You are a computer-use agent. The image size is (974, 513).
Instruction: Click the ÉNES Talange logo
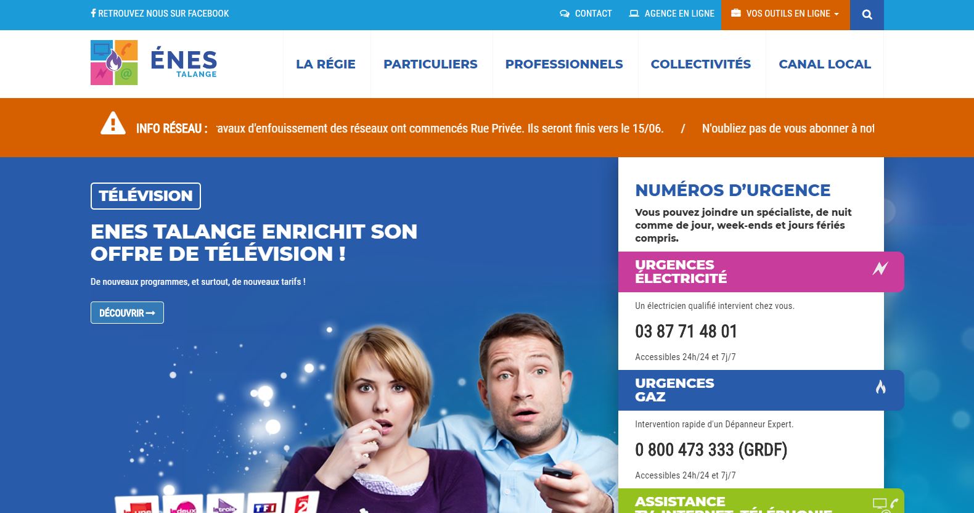point(153,63)
